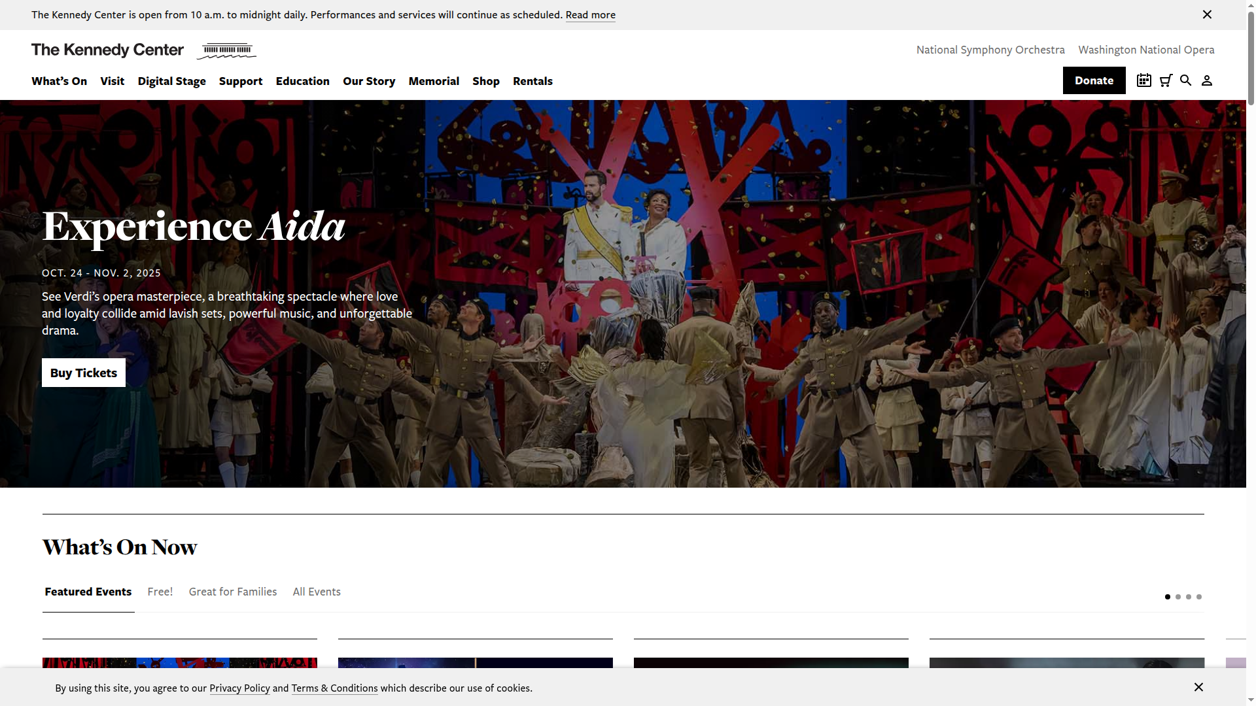This screenshot has height=706, width=1256.
Task: Open the Digital Stage menu
Action: (x=171, y=81)
